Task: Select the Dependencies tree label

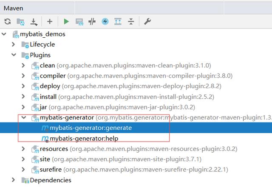Action: pyautogui.click(x=51, y=180)
